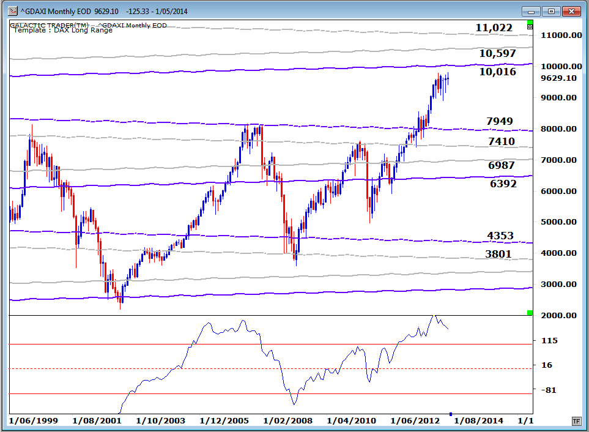This screenshot has height=432, width=589.
Task: Click the current price 9629.10 on axis
Action: (x=558, y=78)
